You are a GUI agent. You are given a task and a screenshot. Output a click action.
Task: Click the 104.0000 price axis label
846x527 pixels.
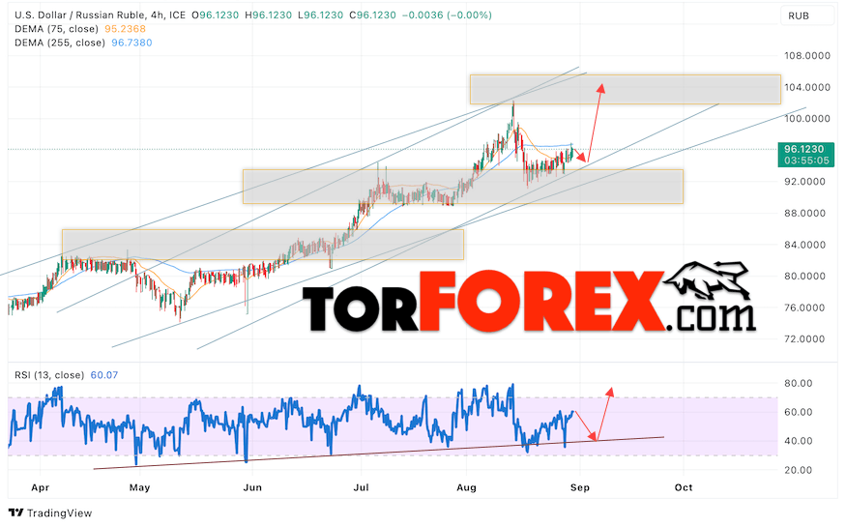click(807, 87)
